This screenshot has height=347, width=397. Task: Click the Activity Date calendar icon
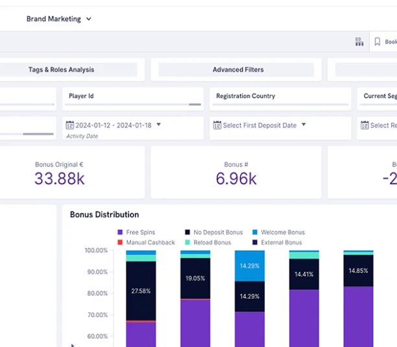coord(69,125)
